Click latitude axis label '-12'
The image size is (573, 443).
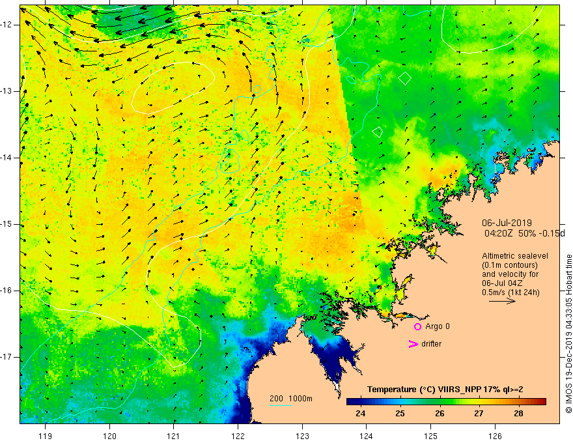point(7,25)
